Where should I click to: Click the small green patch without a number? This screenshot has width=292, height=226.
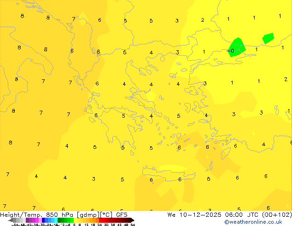(268, 38)
